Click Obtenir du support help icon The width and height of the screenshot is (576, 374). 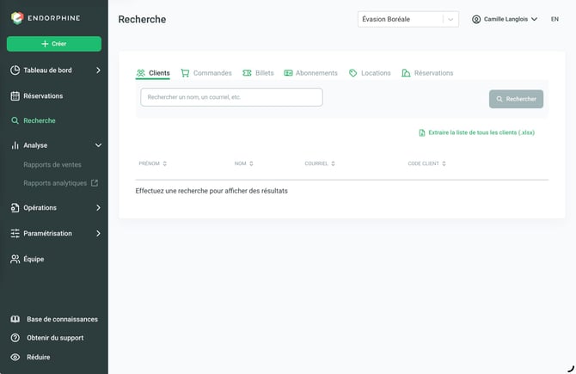[x=15, y=338]
